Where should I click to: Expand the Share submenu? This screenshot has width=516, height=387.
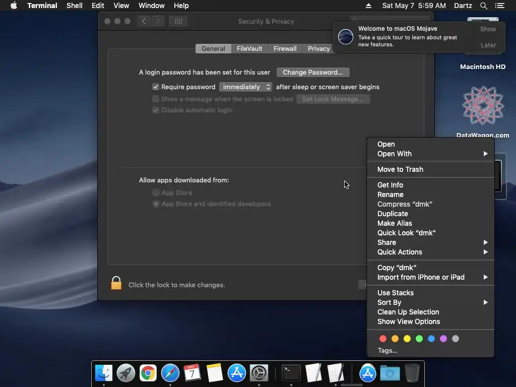click(430, 242)
